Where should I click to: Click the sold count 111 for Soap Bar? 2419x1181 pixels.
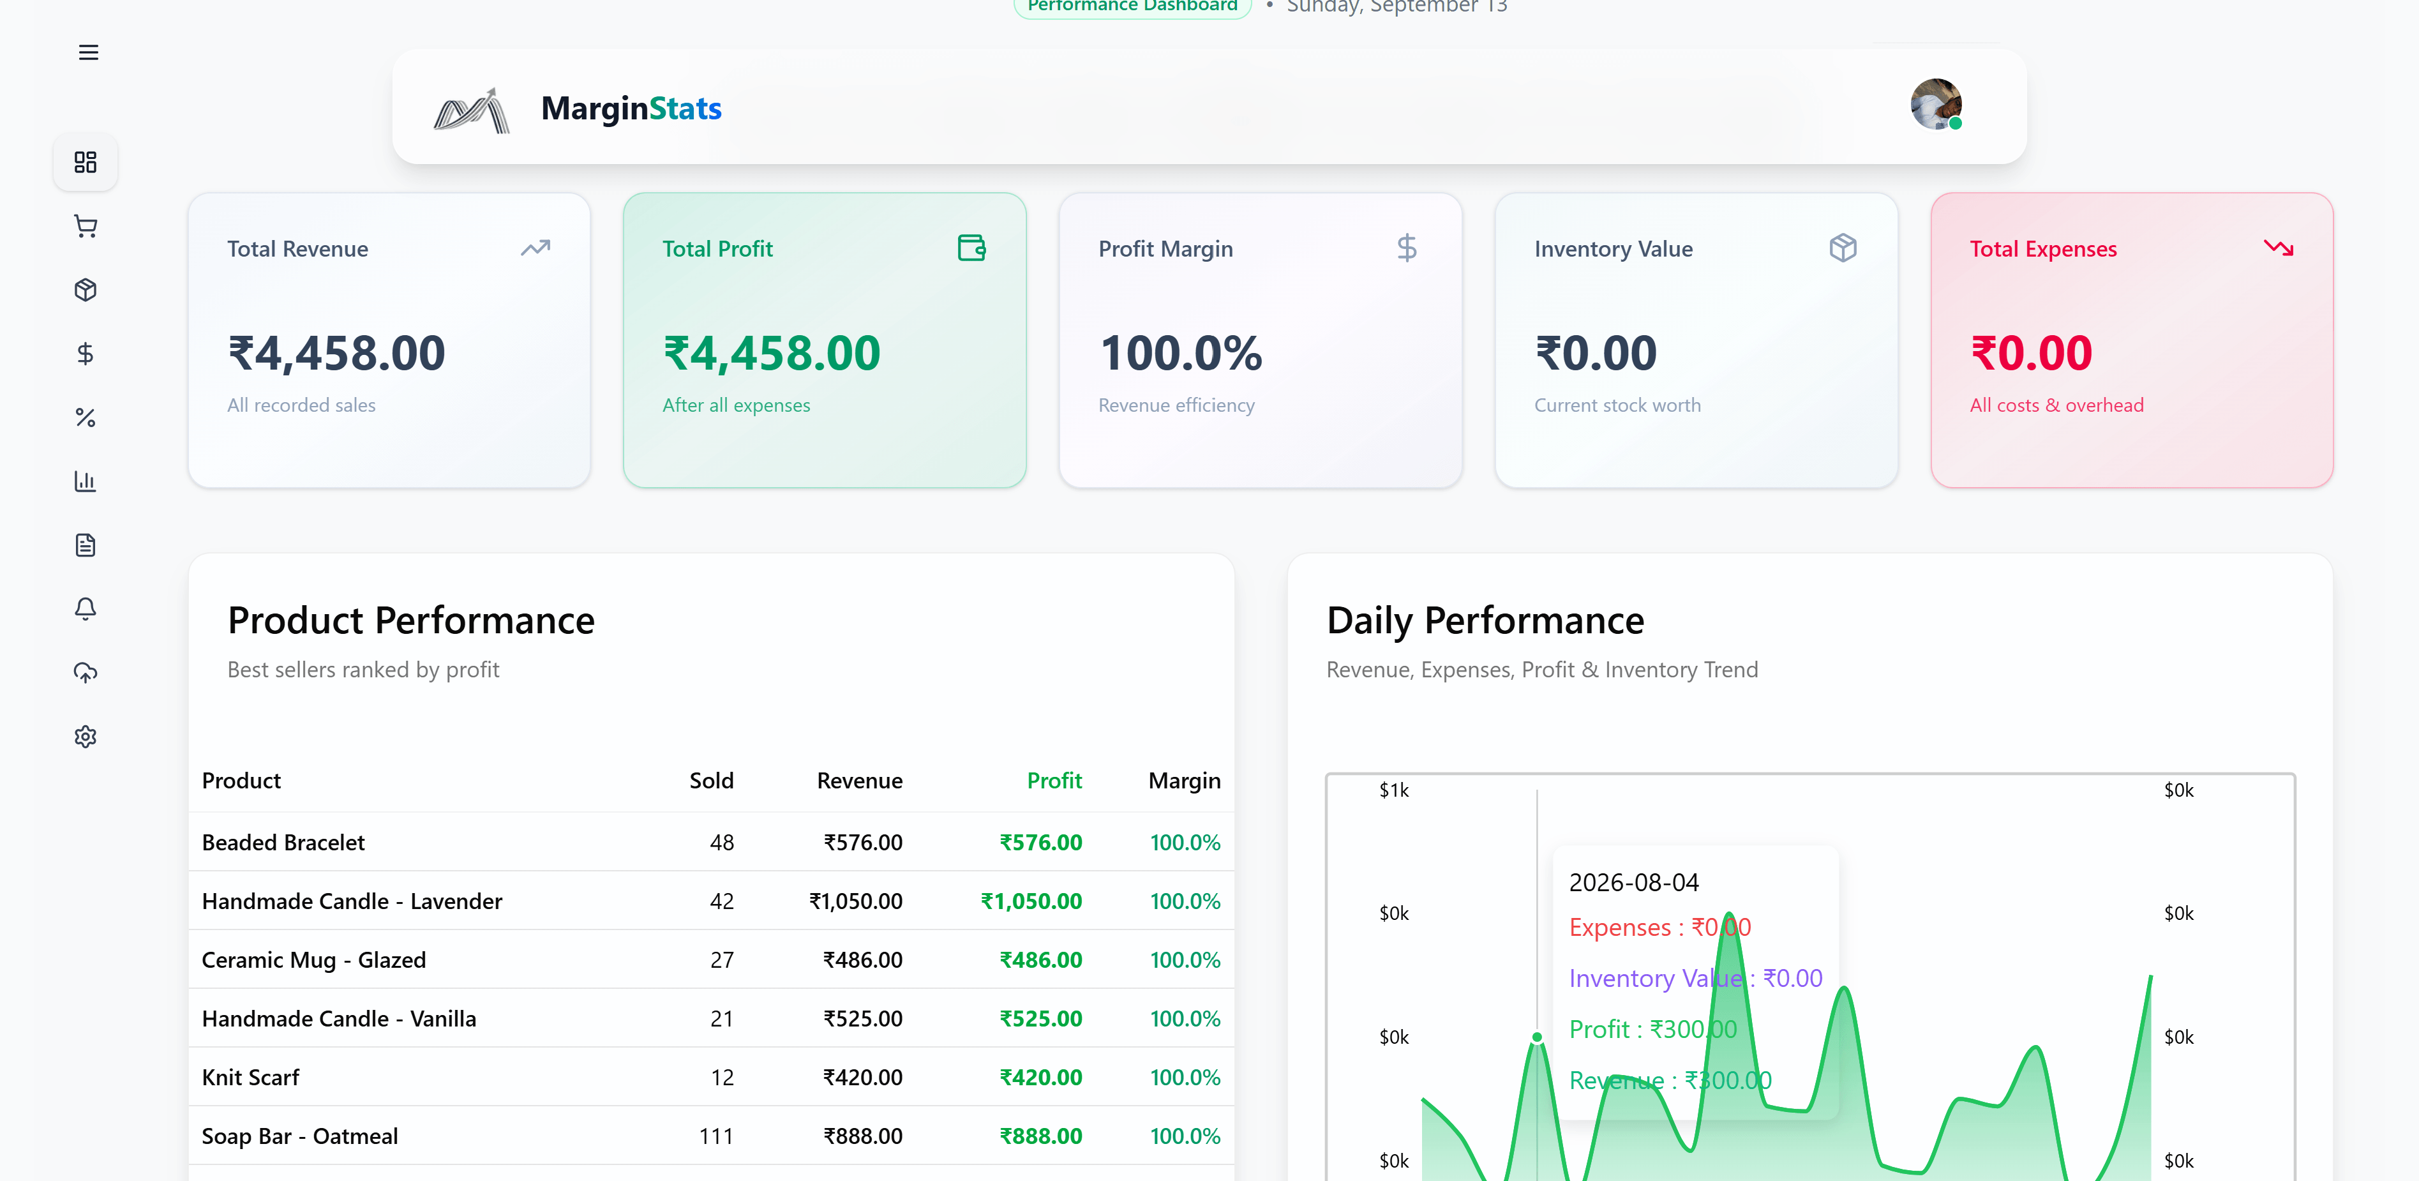click(x=717, y=1136)
